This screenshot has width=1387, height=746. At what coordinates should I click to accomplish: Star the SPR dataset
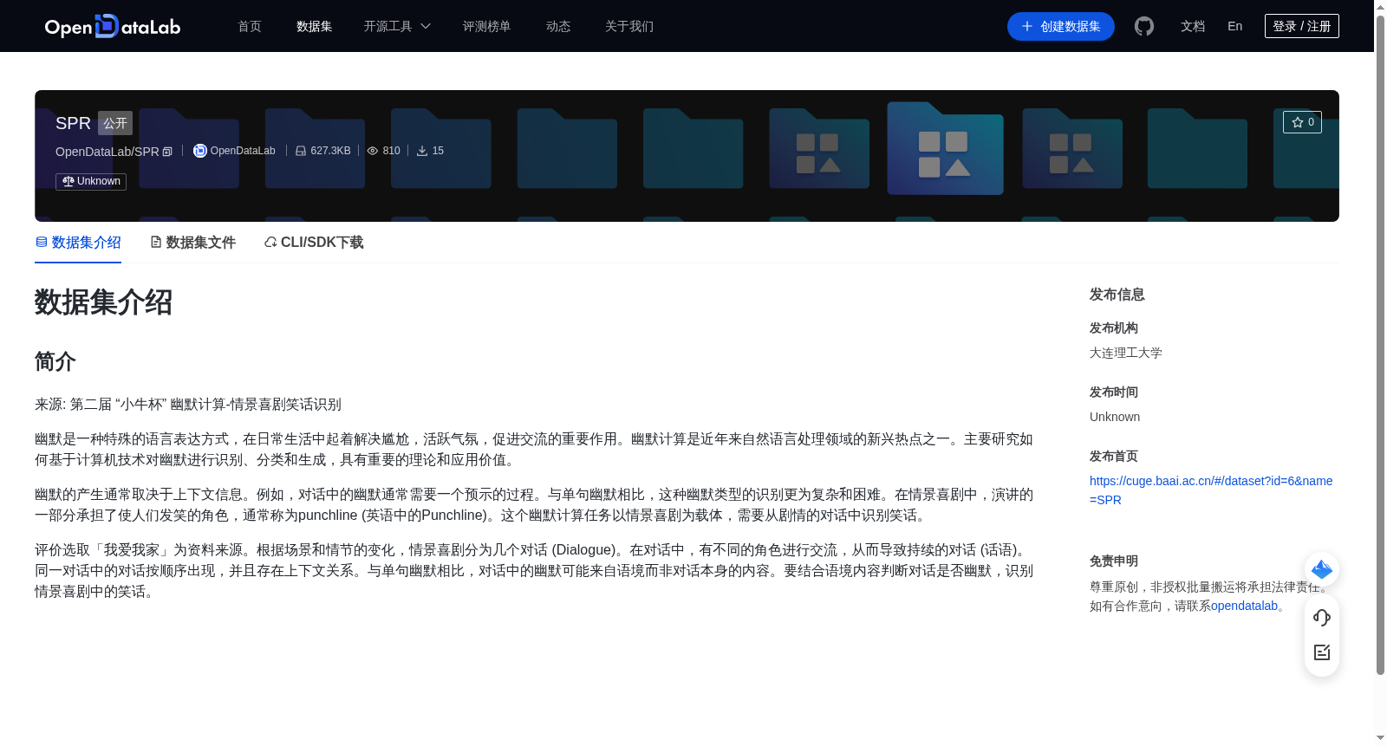pyautogui.click(x=1302, y=122)
